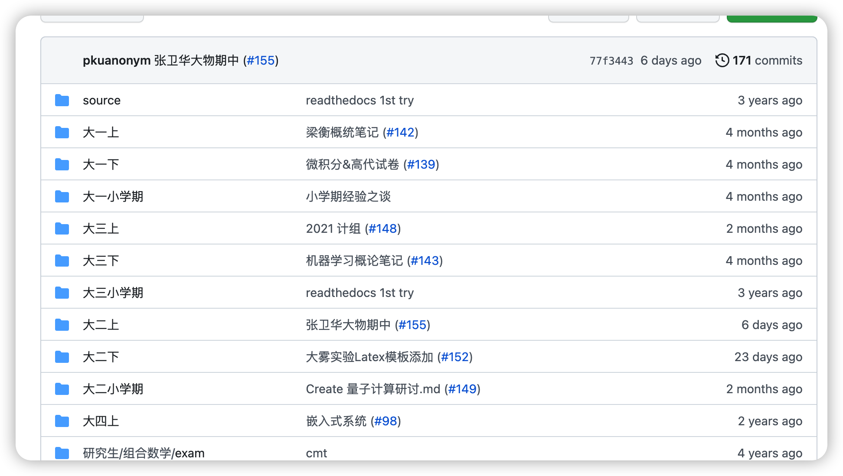Open the pkuanonym author profile
Screen dimensions: 843x476
click(x=117, y=60)
